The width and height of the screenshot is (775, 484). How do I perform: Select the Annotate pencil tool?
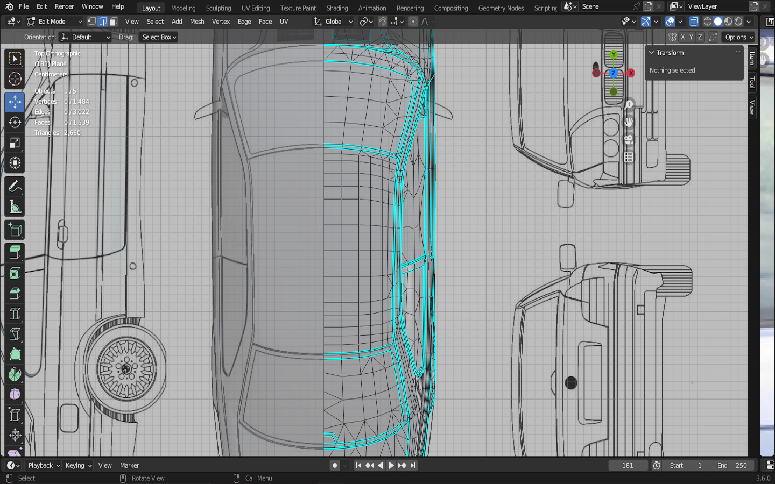[x=15, y=187]
